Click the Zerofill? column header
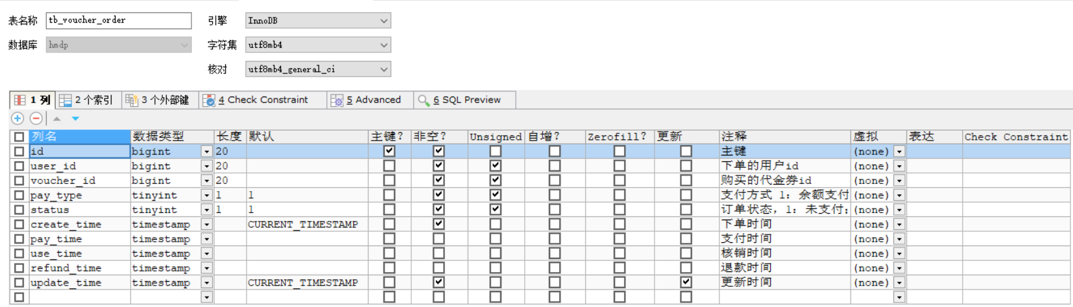The width and height of the screenshot is (1073, 307). (x=620, y=137)
